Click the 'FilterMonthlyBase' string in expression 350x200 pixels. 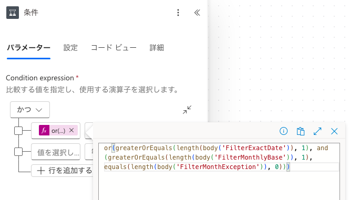point(251,157)
